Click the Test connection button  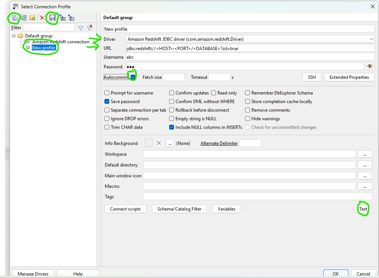click(363, 209)
